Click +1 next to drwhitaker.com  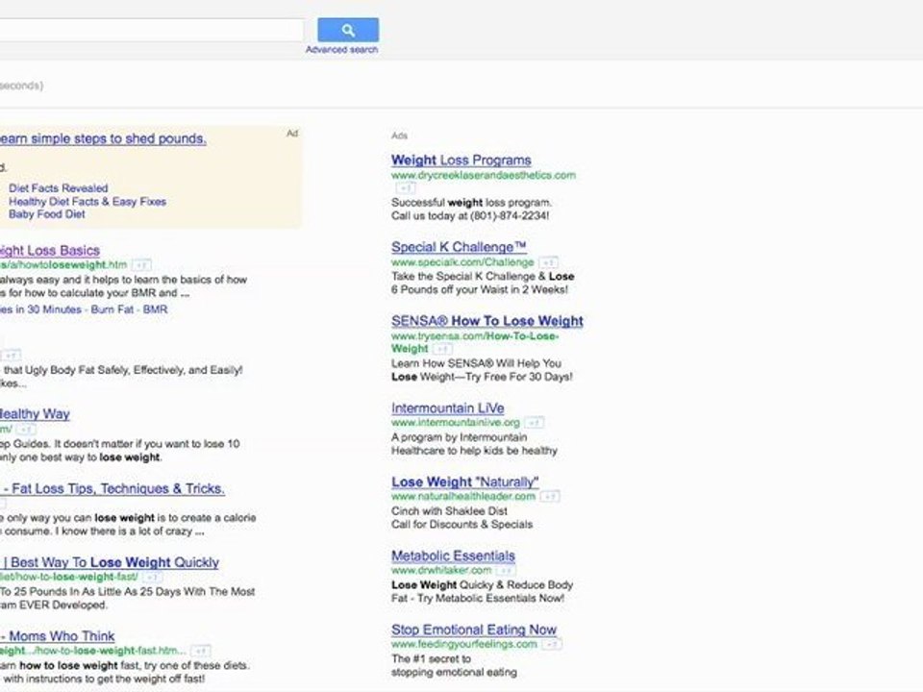tap(505, 570)
